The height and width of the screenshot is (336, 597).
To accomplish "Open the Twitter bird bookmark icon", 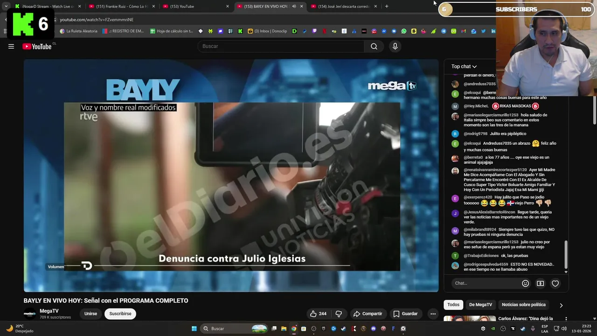I will tap(483, 31).
